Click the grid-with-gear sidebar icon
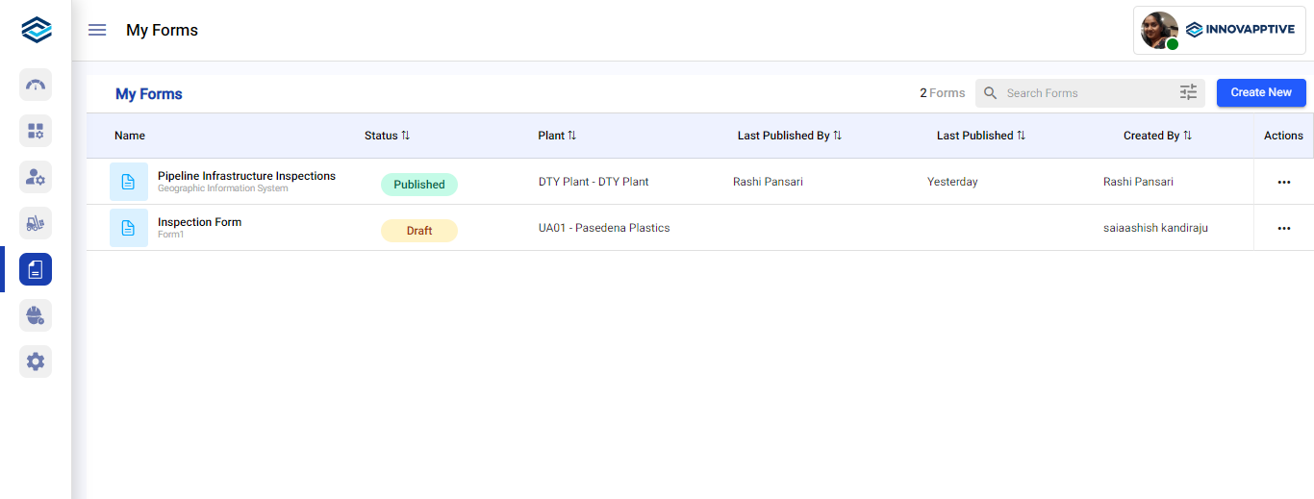The height and width of the screenshot is (499, 1314). click(36, 131)
